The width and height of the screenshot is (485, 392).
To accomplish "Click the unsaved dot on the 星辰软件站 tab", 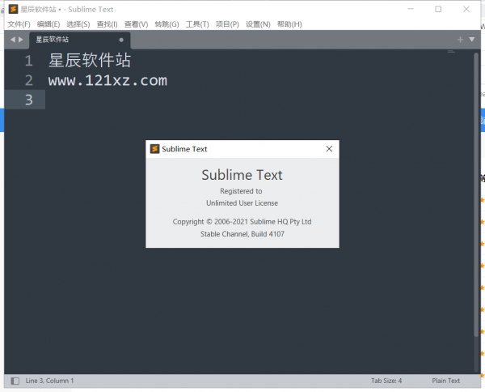I will tap(121, 40).
